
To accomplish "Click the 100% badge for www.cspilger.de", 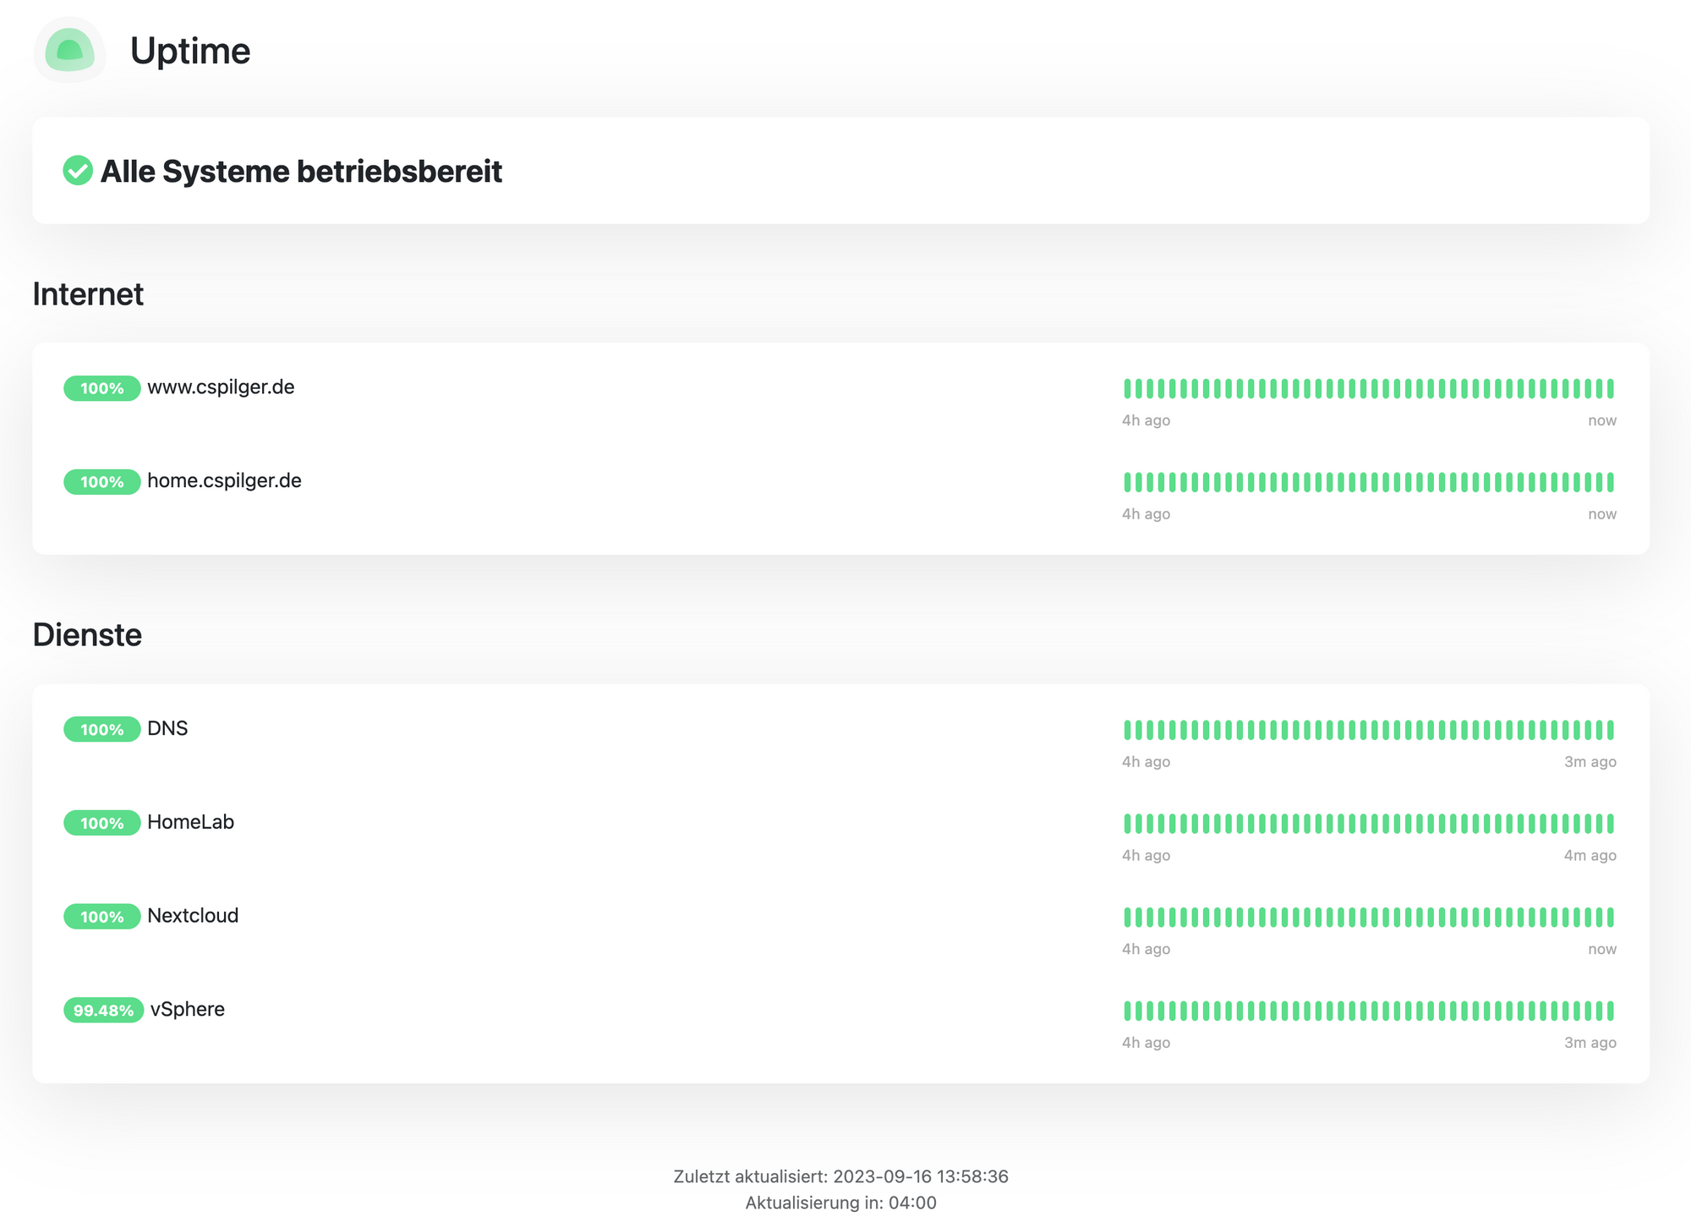I will [x=101, y=388].
